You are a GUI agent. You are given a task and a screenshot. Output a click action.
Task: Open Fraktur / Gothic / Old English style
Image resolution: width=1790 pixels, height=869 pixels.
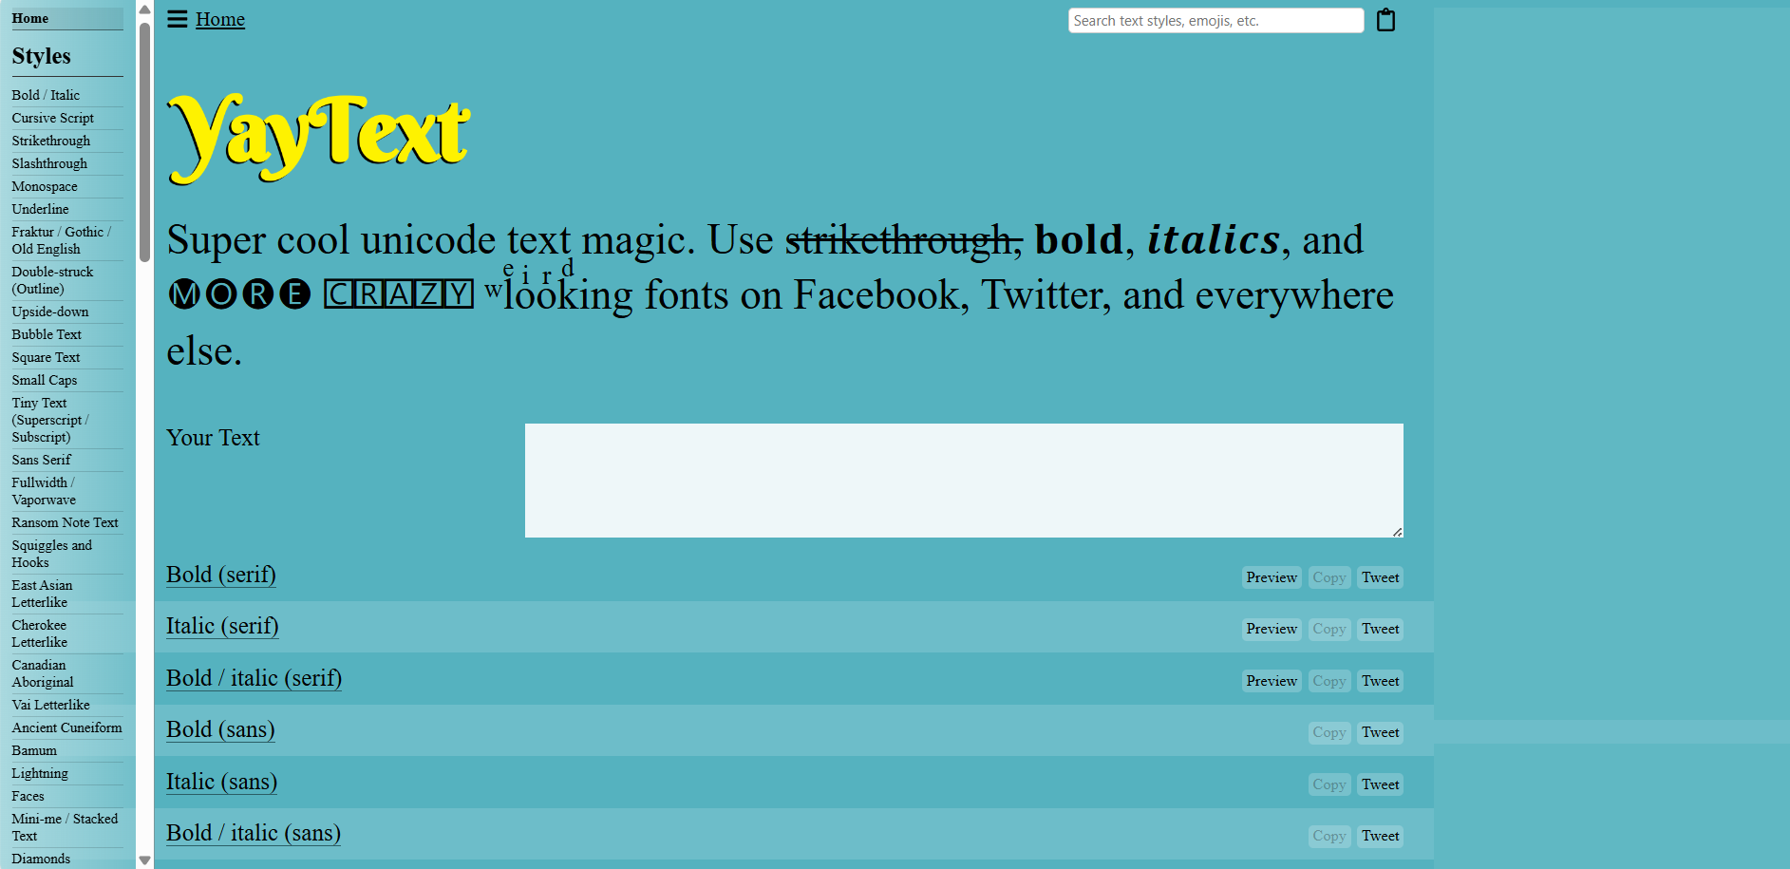coord(62,240)
